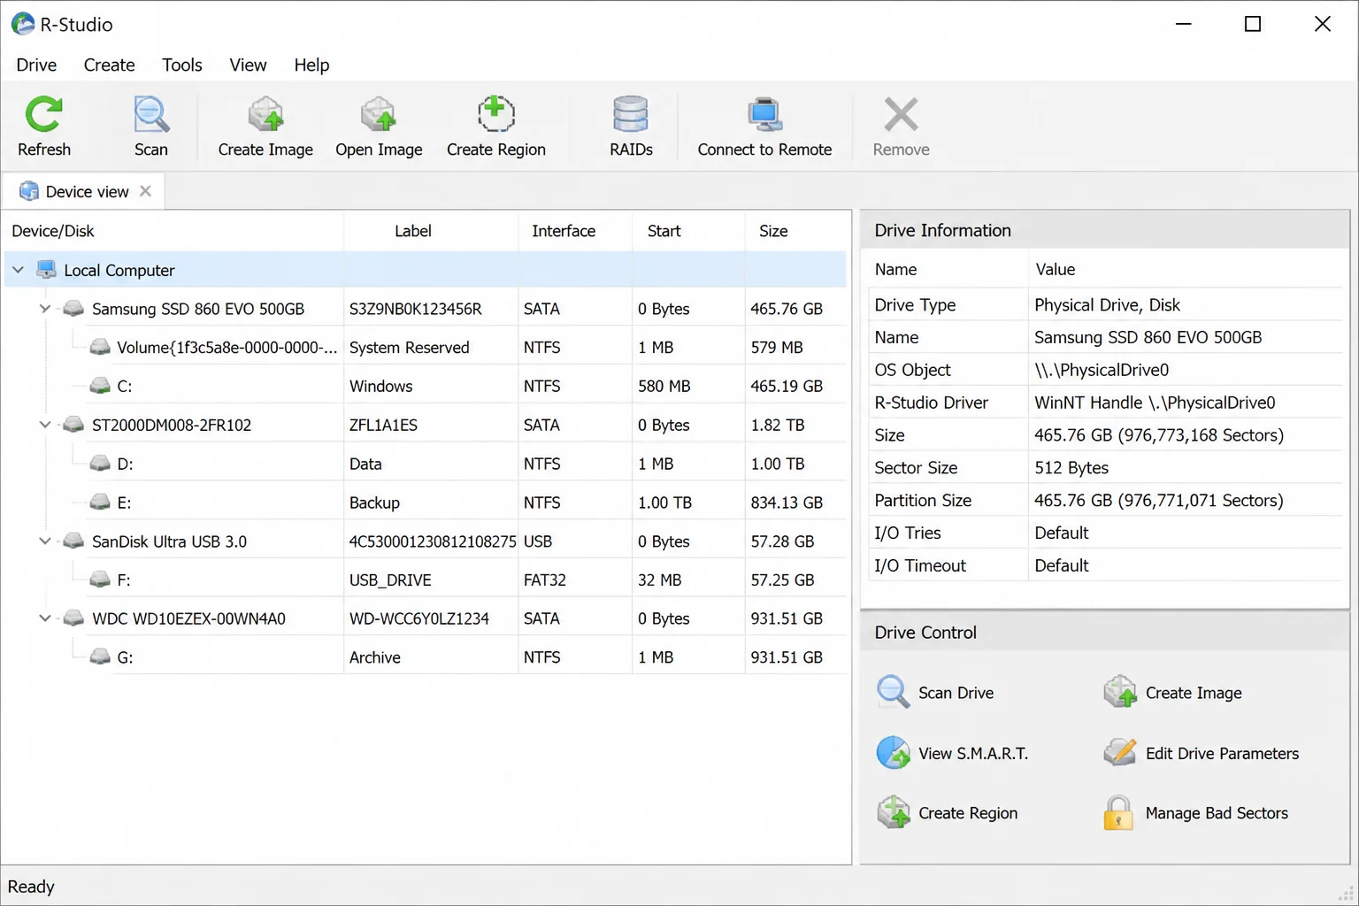The height and width of the screenshot is (906, 1359).
Task: Click the Local Computer monitor icon
Action: point(46,270)
